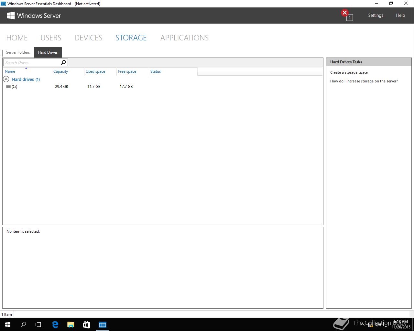Click the Hard drives (1) group label
The height and width of the screenshot is (331, 414).
coord(26,79)
